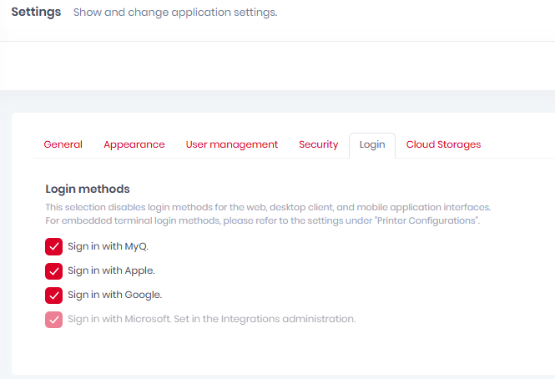This screenshot has height=379, width=555.
Task: Toggle the Sign in with Google checkbox
Action: point(54,295)
